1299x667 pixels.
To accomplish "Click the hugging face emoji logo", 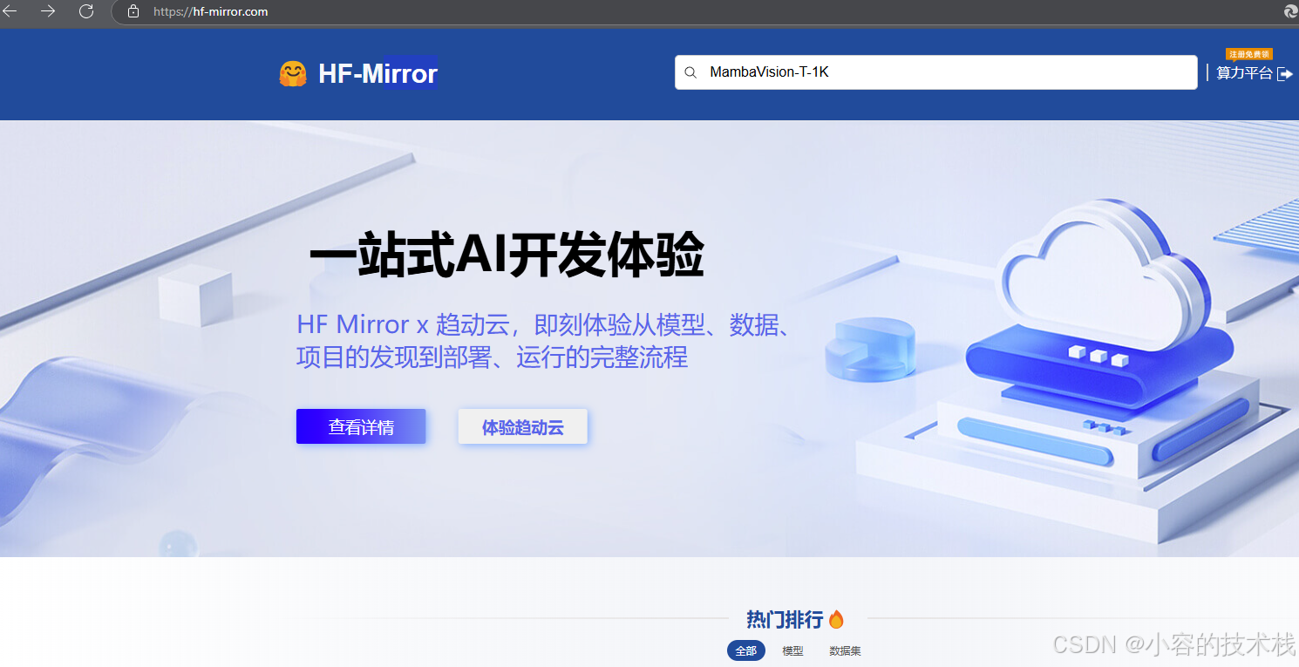I will coord(293,74).
